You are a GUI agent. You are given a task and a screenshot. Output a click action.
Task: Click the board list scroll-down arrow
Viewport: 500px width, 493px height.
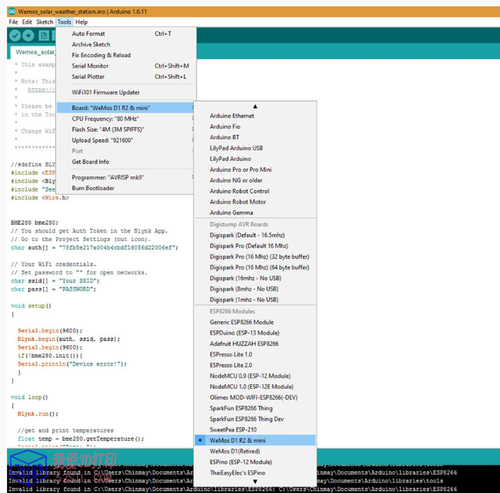(x=255, y=482)
